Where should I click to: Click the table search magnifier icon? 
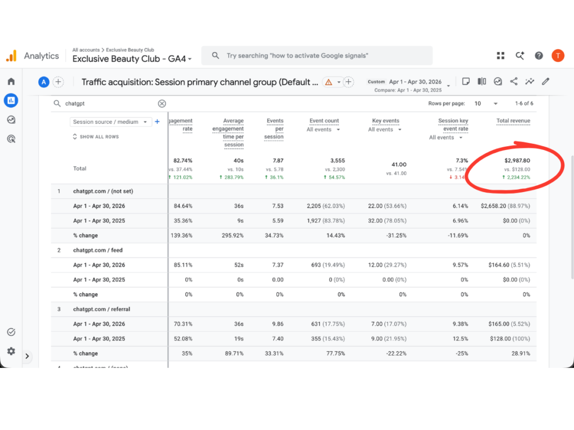coord(57,104)
